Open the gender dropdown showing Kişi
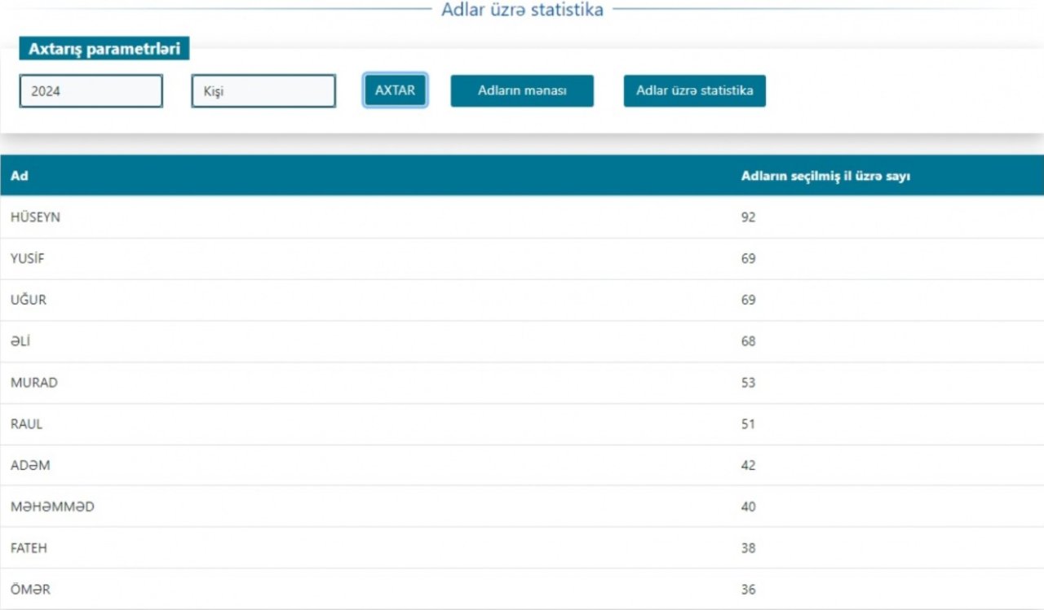The image size is (1044, 610). tap(263, 91)
